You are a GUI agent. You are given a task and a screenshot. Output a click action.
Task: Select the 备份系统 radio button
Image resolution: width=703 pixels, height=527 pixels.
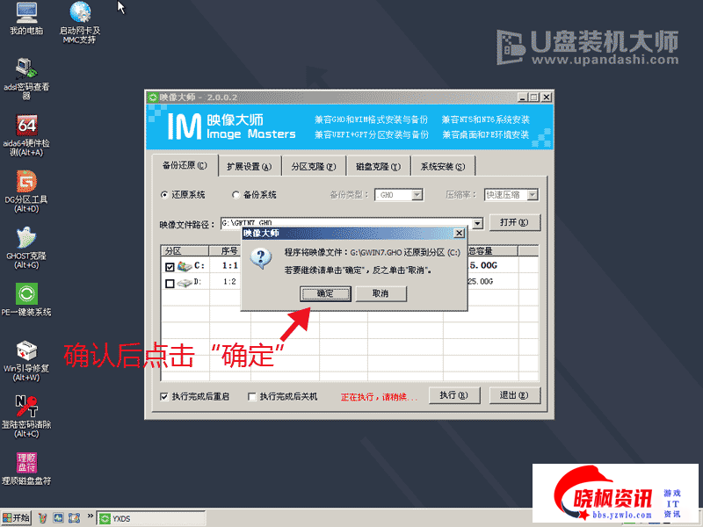click(236, 195)
